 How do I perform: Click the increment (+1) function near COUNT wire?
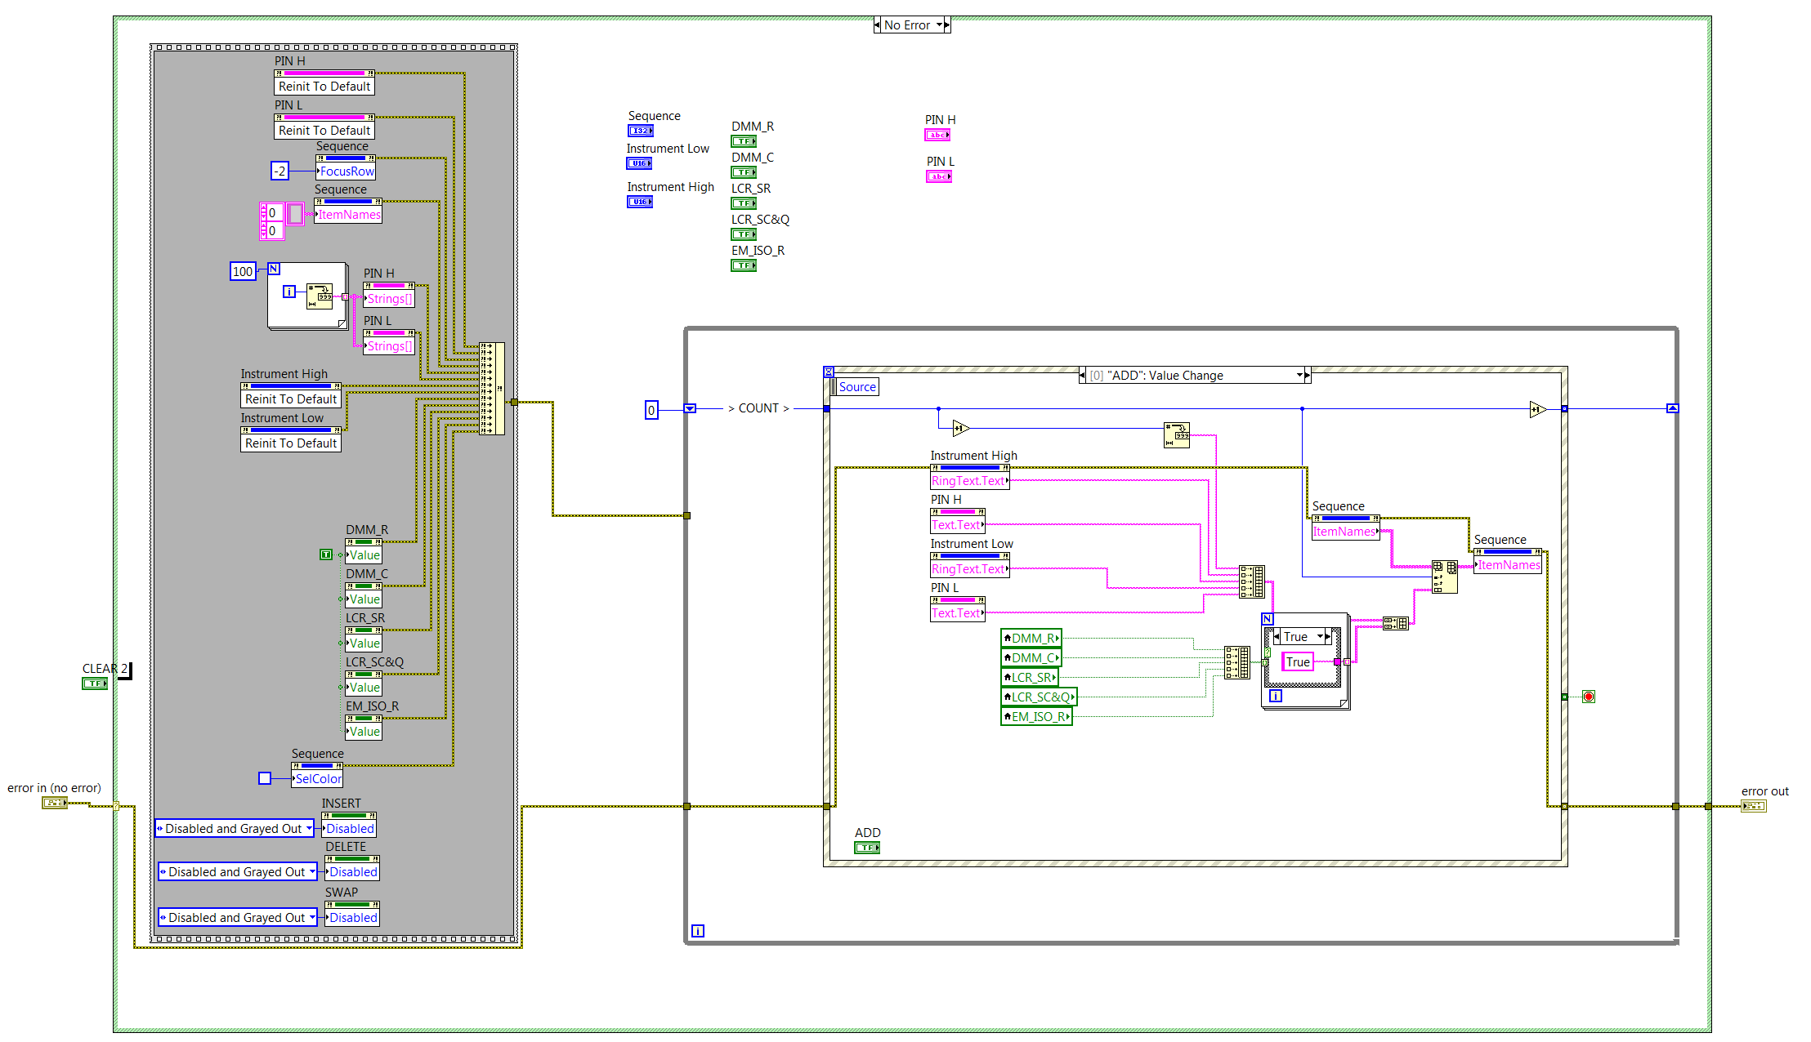961,428
